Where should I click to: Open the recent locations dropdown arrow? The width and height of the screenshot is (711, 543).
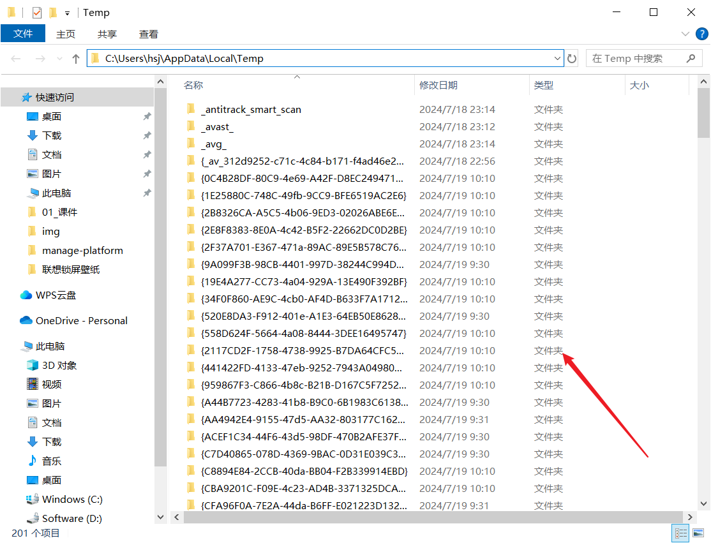tap(59, 59)
